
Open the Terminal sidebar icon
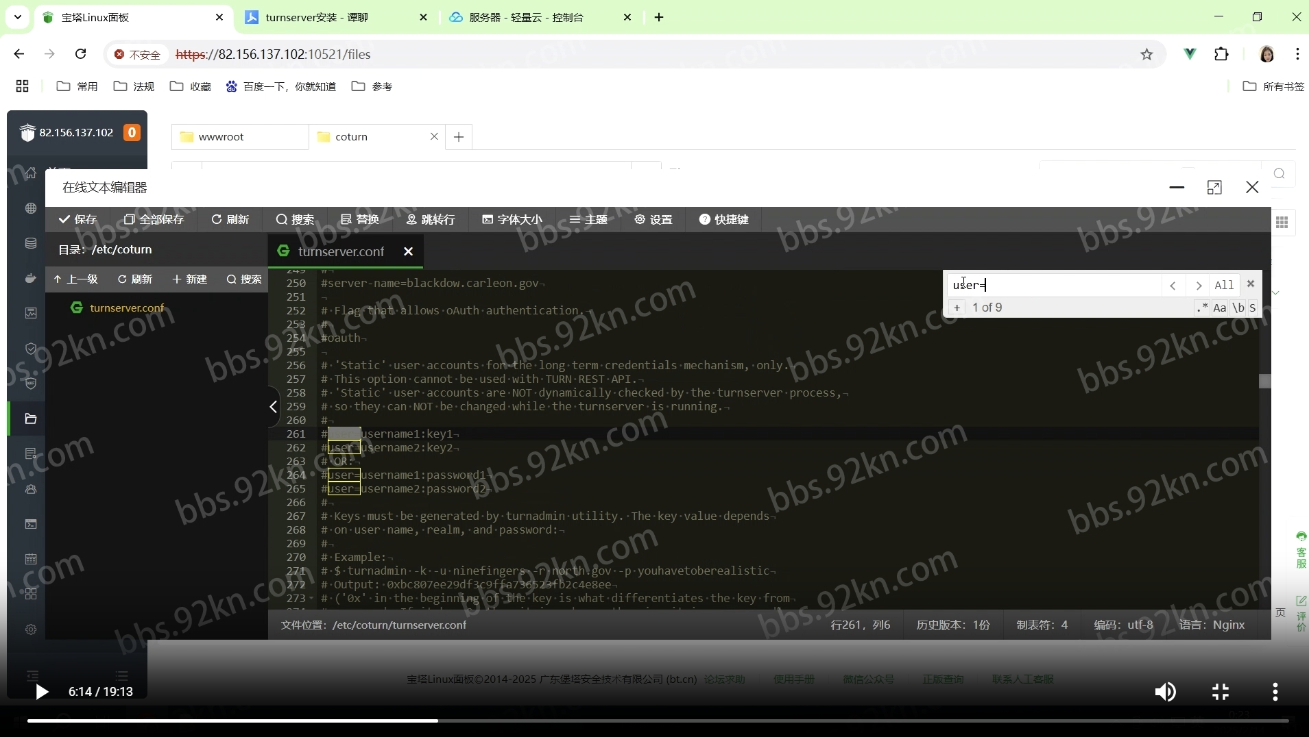coord(31,524)
